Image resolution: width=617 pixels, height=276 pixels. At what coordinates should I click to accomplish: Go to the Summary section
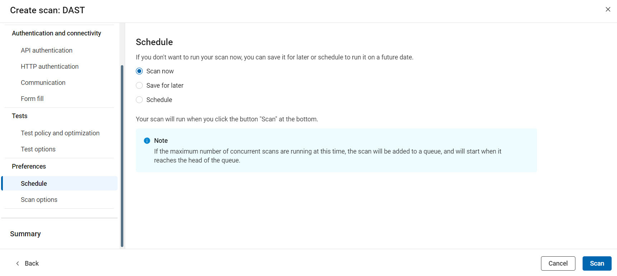25,233
